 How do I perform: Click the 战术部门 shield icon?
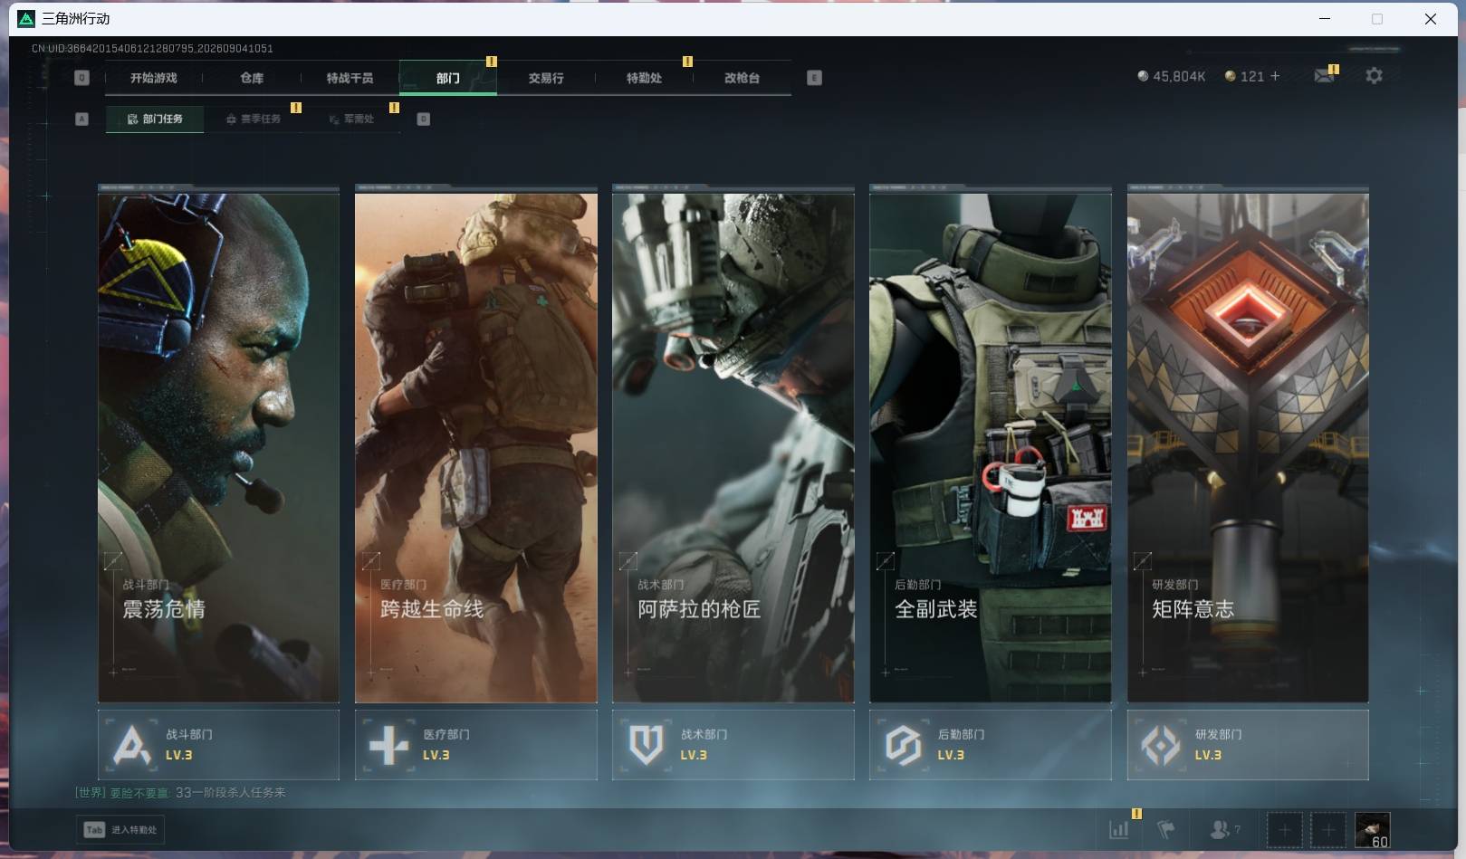(x=647, y=745)
